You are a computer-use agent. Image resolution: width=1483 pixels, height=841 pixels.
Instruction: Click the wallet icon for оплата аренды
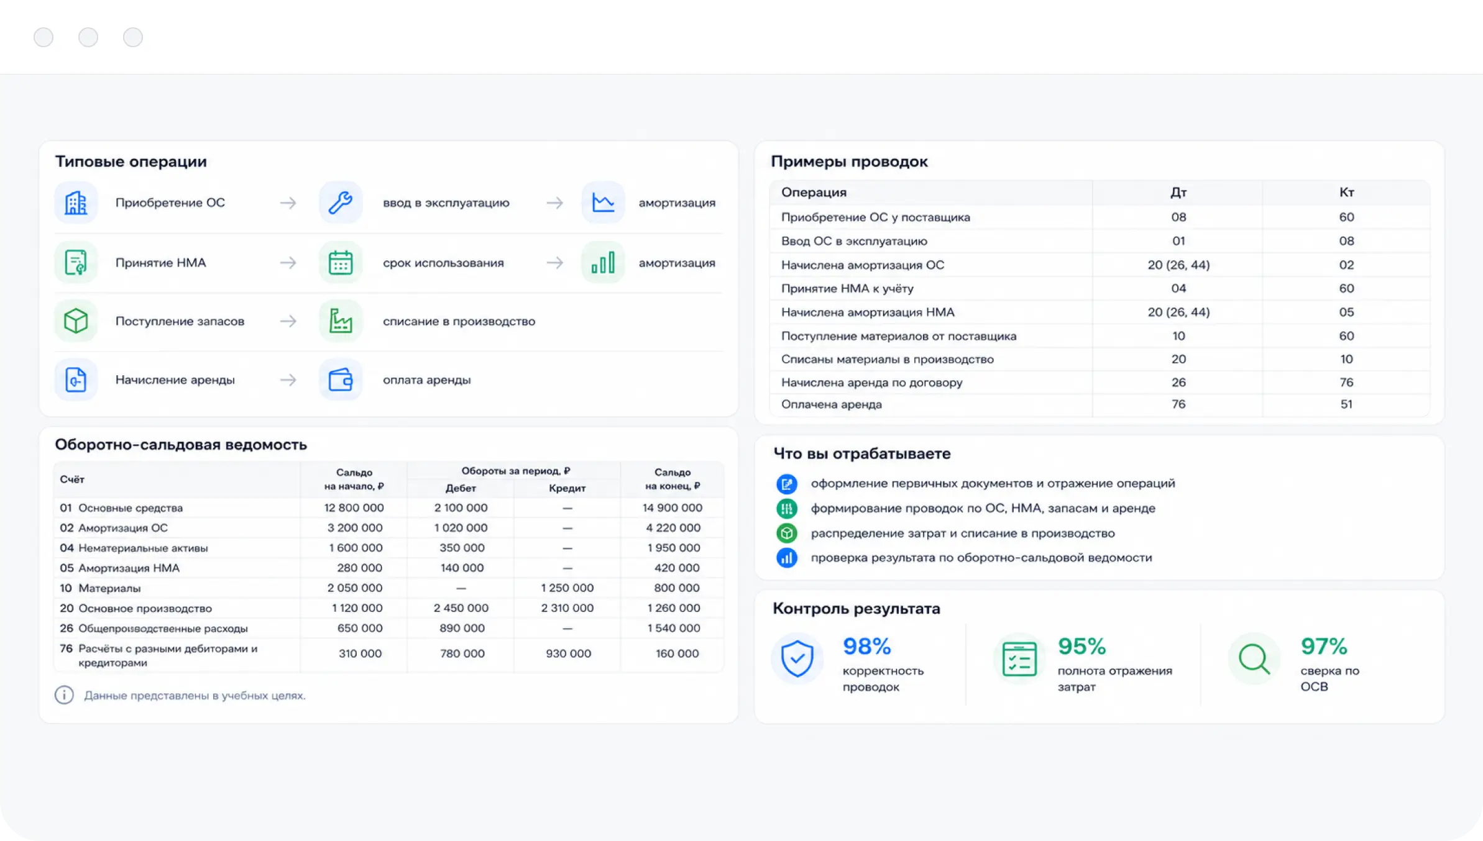[x=341, y=380]
